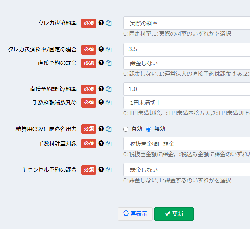Viewport: 250px width, 229px height.
Task: Click 必須 badge next to 手数料額端数丸め
Action: [x=89, y=103]
